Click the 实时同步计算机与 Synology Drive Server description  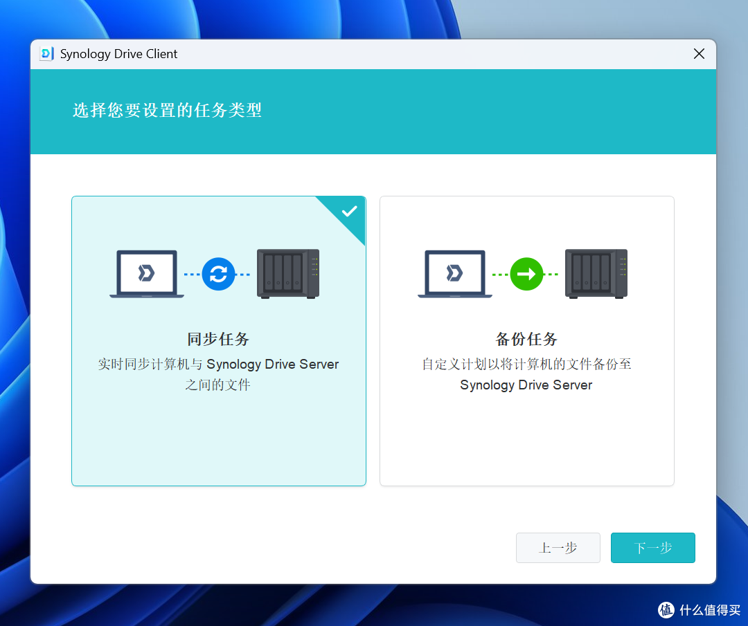coord(218,374)
